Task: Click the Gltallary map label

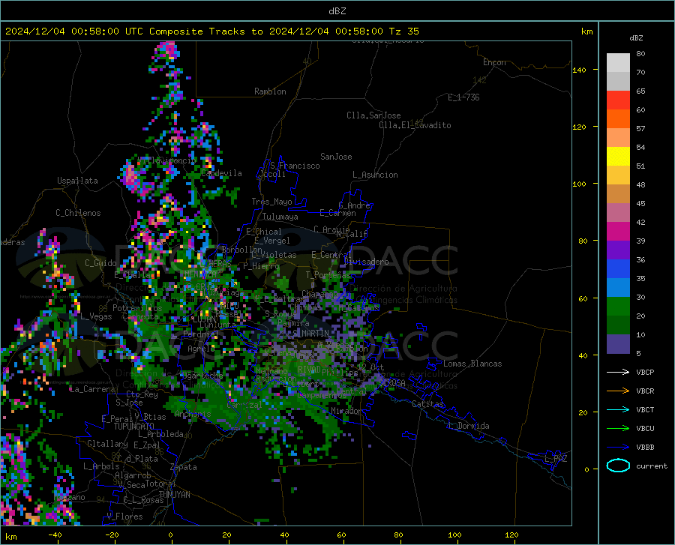Action: pyautogui.click(x=107, y=444)
